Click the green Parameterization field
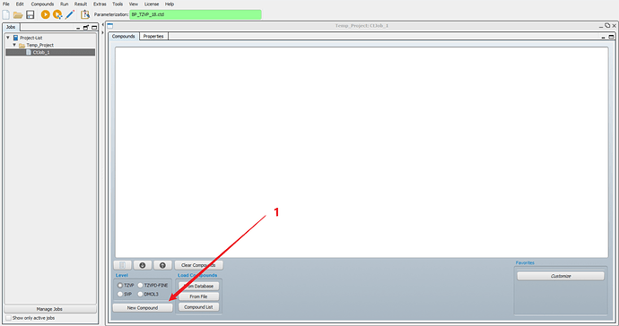 [196, 14]
